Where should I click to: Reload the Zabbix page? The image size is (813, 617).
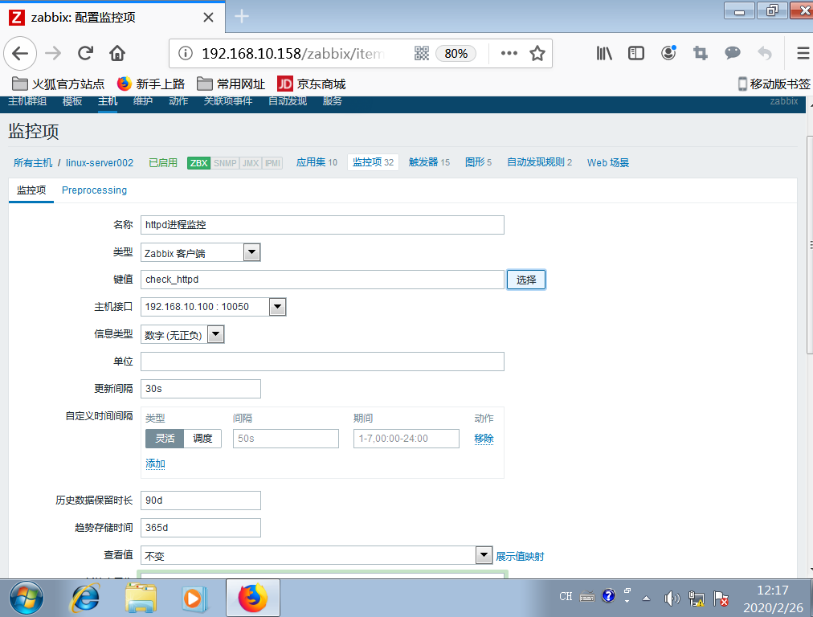point(85,53)
